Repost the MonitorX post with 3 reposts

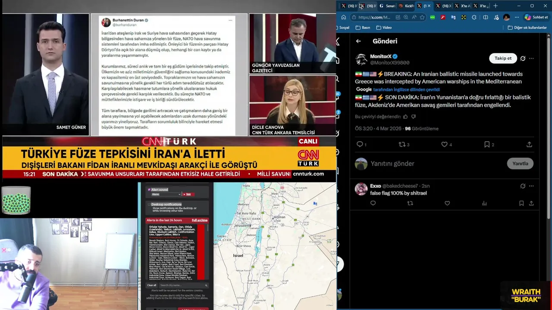401,144
